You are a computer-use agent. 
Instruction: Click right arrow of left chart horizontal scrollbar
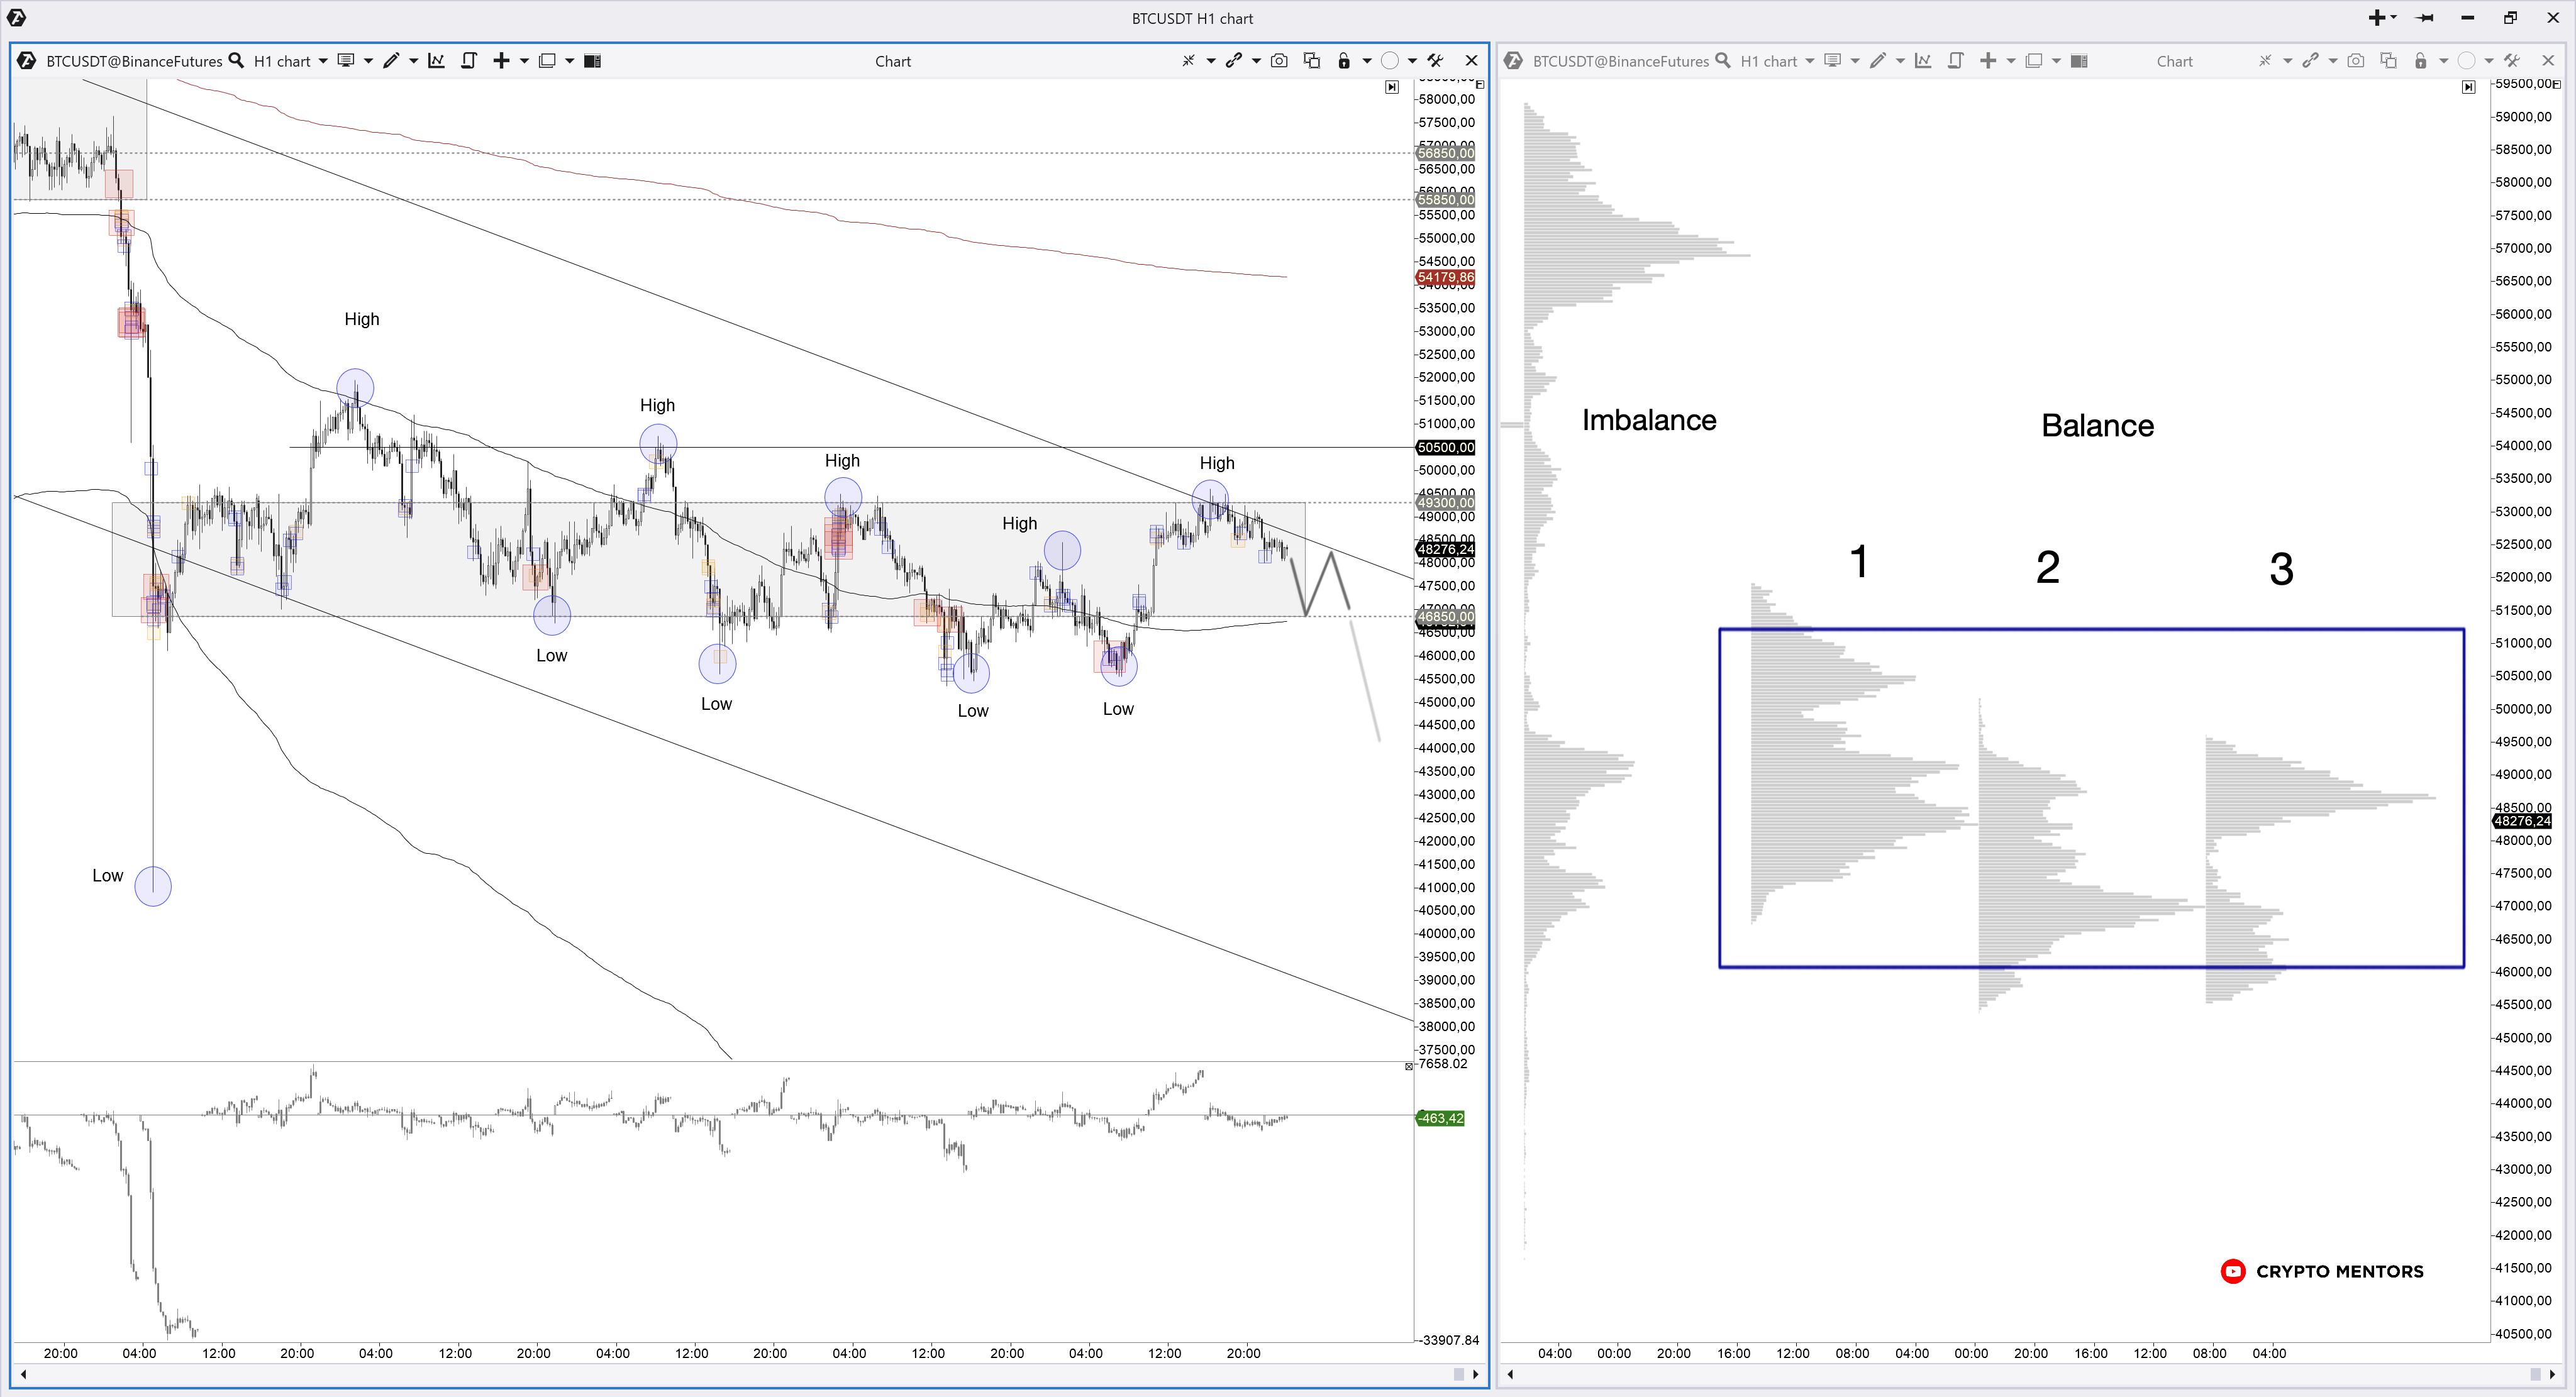coord(1476,1374)
